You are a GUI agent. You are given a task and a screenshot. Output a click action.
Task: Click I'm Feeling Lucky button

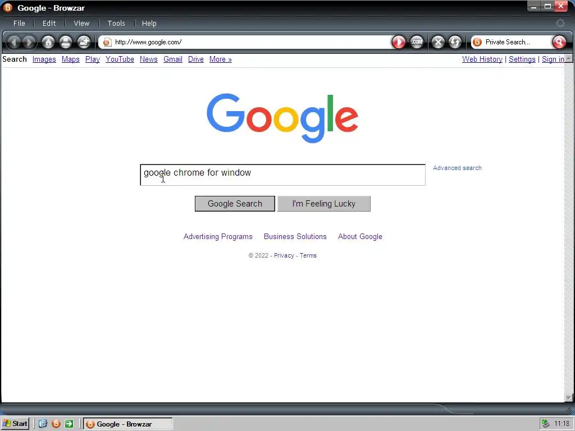coord(324,204)
